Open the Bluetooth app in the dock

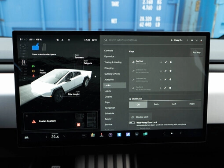pos(119,135)
